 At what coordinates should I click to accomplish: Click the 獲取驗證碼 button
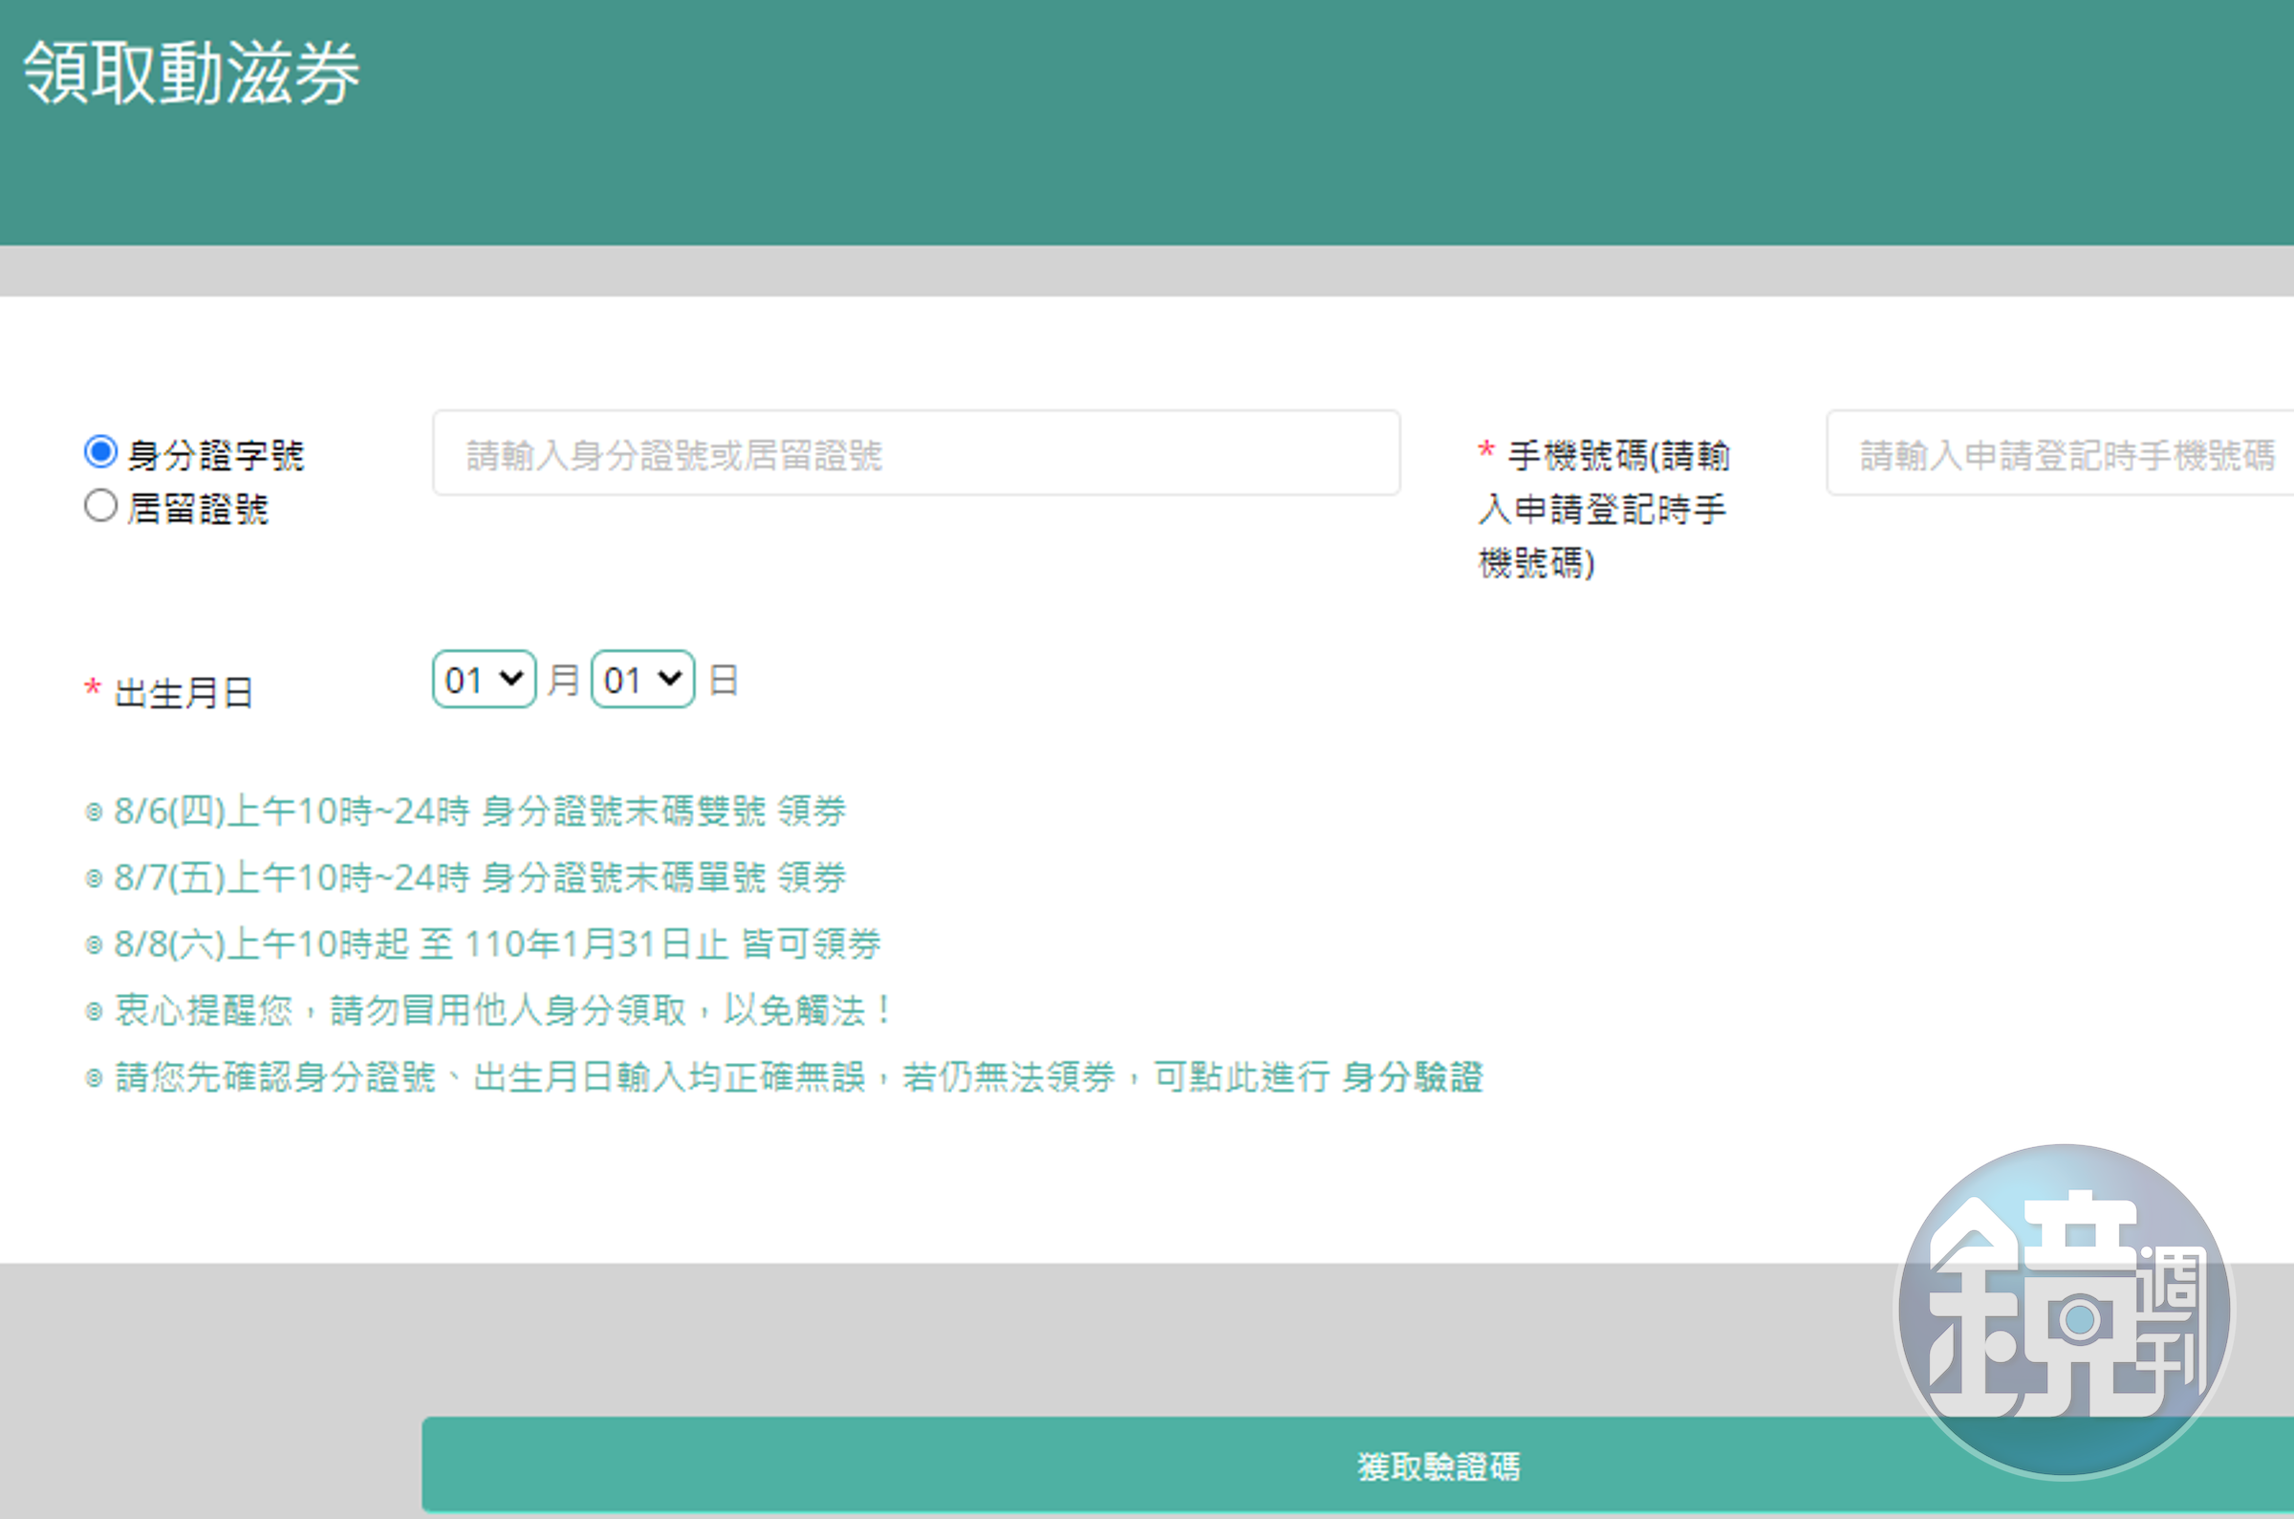tap(1357, 1465)
